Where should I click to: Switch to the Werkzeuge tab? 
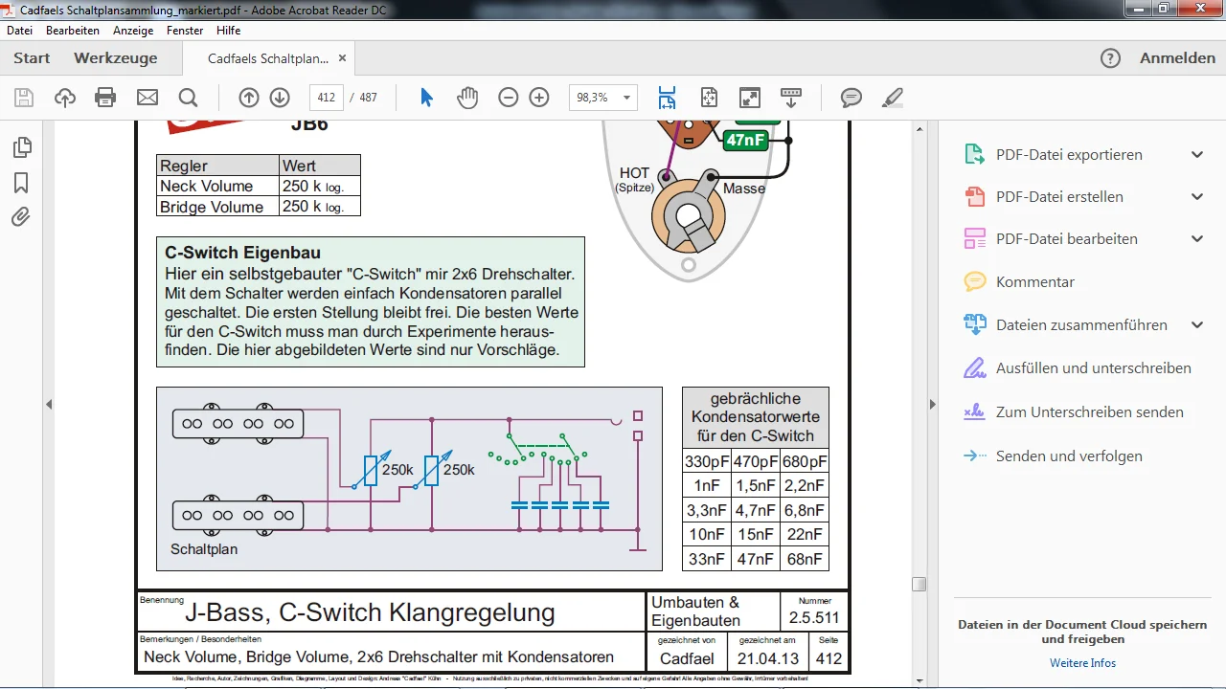pyautogui.click(x=115, y=58)
